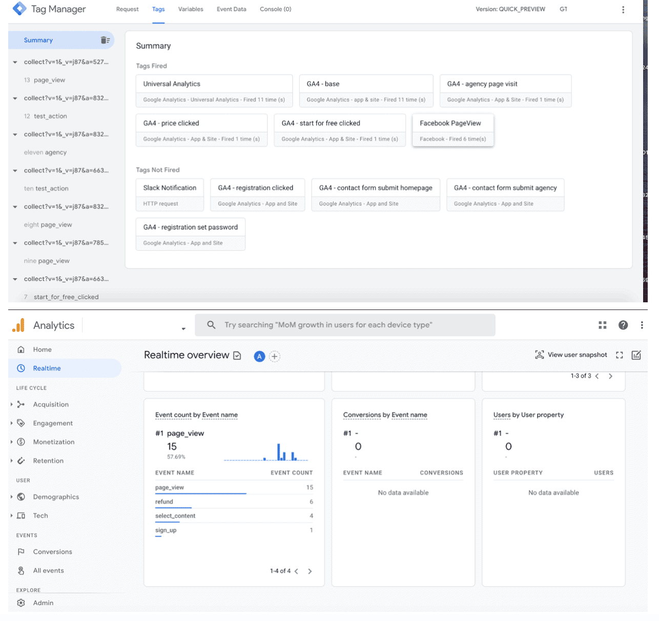
Task: Click the refund event row
Action: click(234, 502)
